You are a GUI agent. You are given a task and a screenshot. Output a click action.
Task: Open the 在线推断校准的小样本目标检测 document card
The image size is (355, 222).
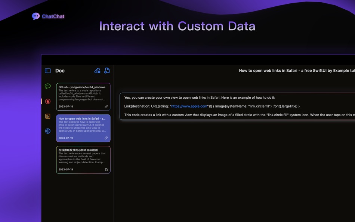click(83, 160)
